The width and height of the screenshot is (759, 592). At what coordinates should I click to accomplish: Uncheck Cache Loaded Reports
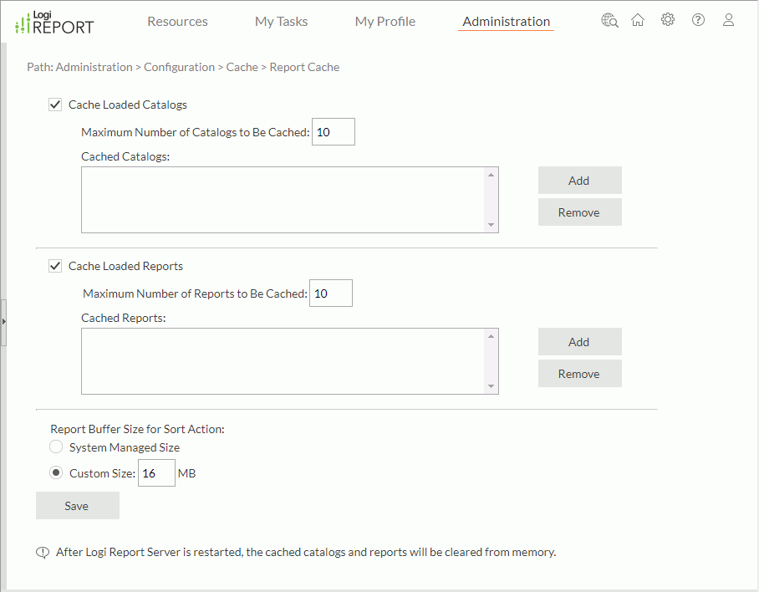(55, 266)
